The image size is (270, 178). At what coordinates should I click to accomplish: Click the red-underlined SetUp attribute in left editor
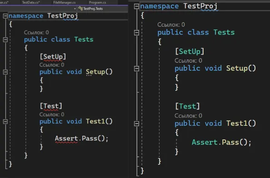pyautogui.click(x=53, y=57)
